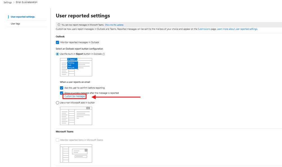This screenshot has width=282, height=167.
Task: Click the 'User reported settings' page title
Action: (83, 16)
